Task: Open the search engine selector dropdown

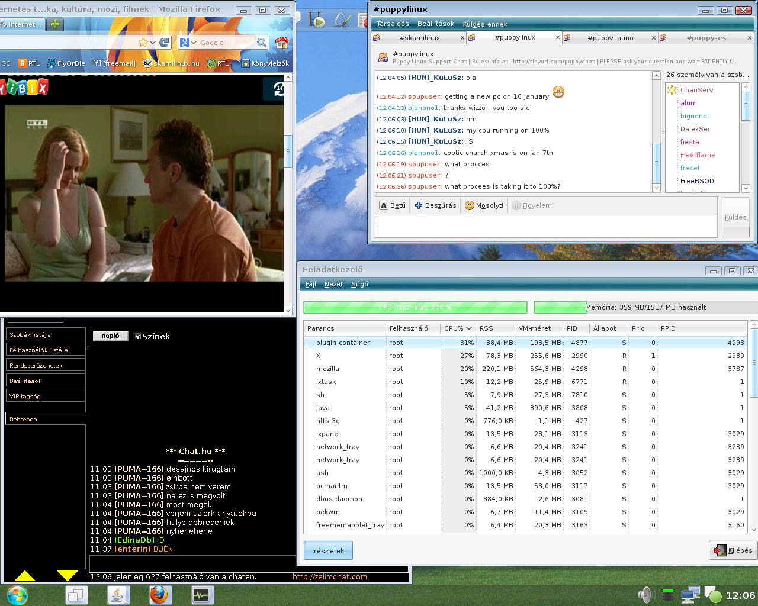Action: 188,43
